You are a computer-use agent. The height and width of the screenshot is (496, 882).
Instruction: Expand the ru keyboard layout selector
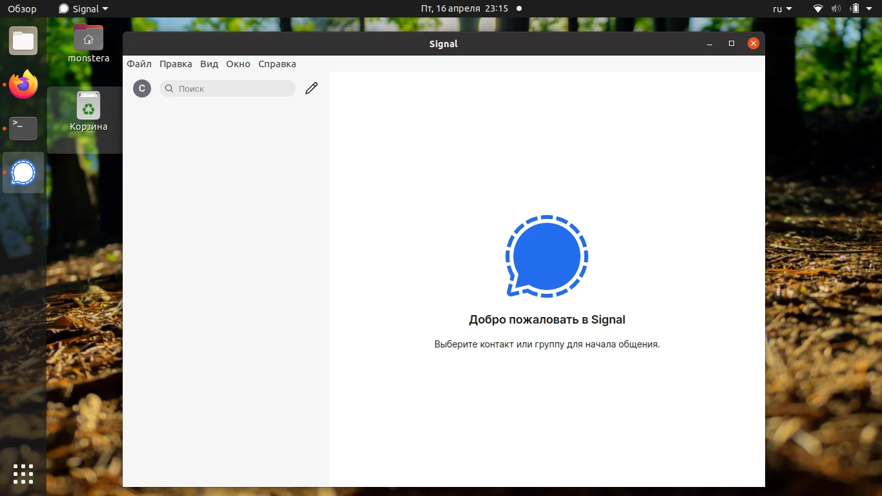783,9
